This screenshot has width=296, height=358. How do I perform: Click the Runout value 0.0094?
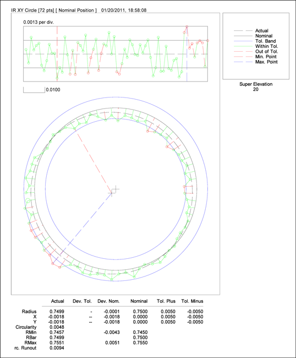tap(57, 348)
